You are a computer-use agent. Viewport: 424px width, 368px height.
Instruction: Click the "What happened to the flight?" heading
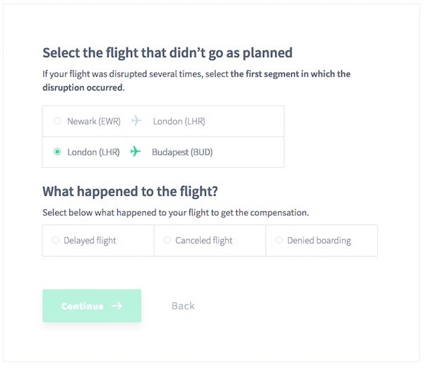pos(130,192)
